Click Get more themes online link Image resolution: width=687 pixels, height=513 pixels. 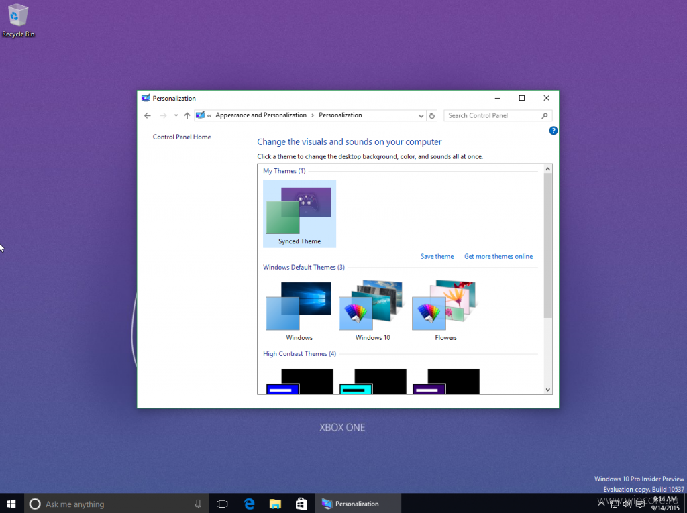[x=498, y=256]
